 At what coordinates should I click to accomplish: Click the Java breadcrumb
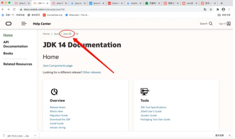click(56, 34)
